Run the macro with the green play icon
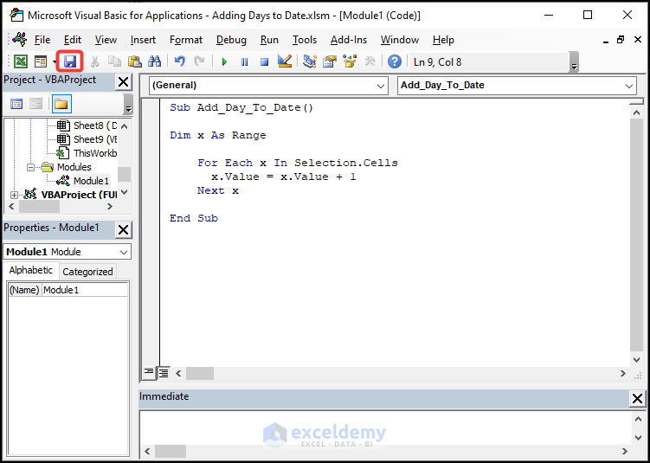 pyautogui.click(x=224, y=62)
